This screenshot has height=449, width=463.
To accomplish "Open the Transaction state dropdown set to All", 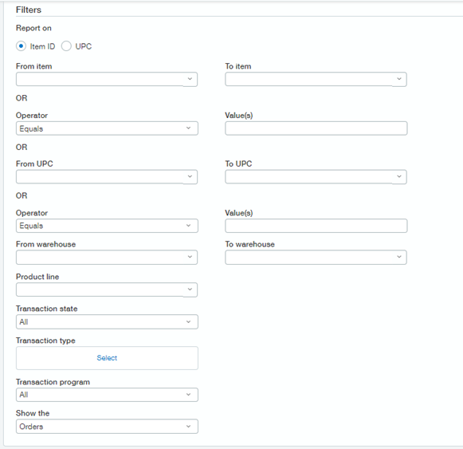I will pyautogui.click(x=107, y=321).
